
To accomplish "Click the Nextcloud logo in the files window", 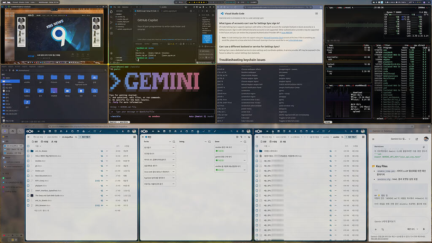I will [x=30, y=131].
